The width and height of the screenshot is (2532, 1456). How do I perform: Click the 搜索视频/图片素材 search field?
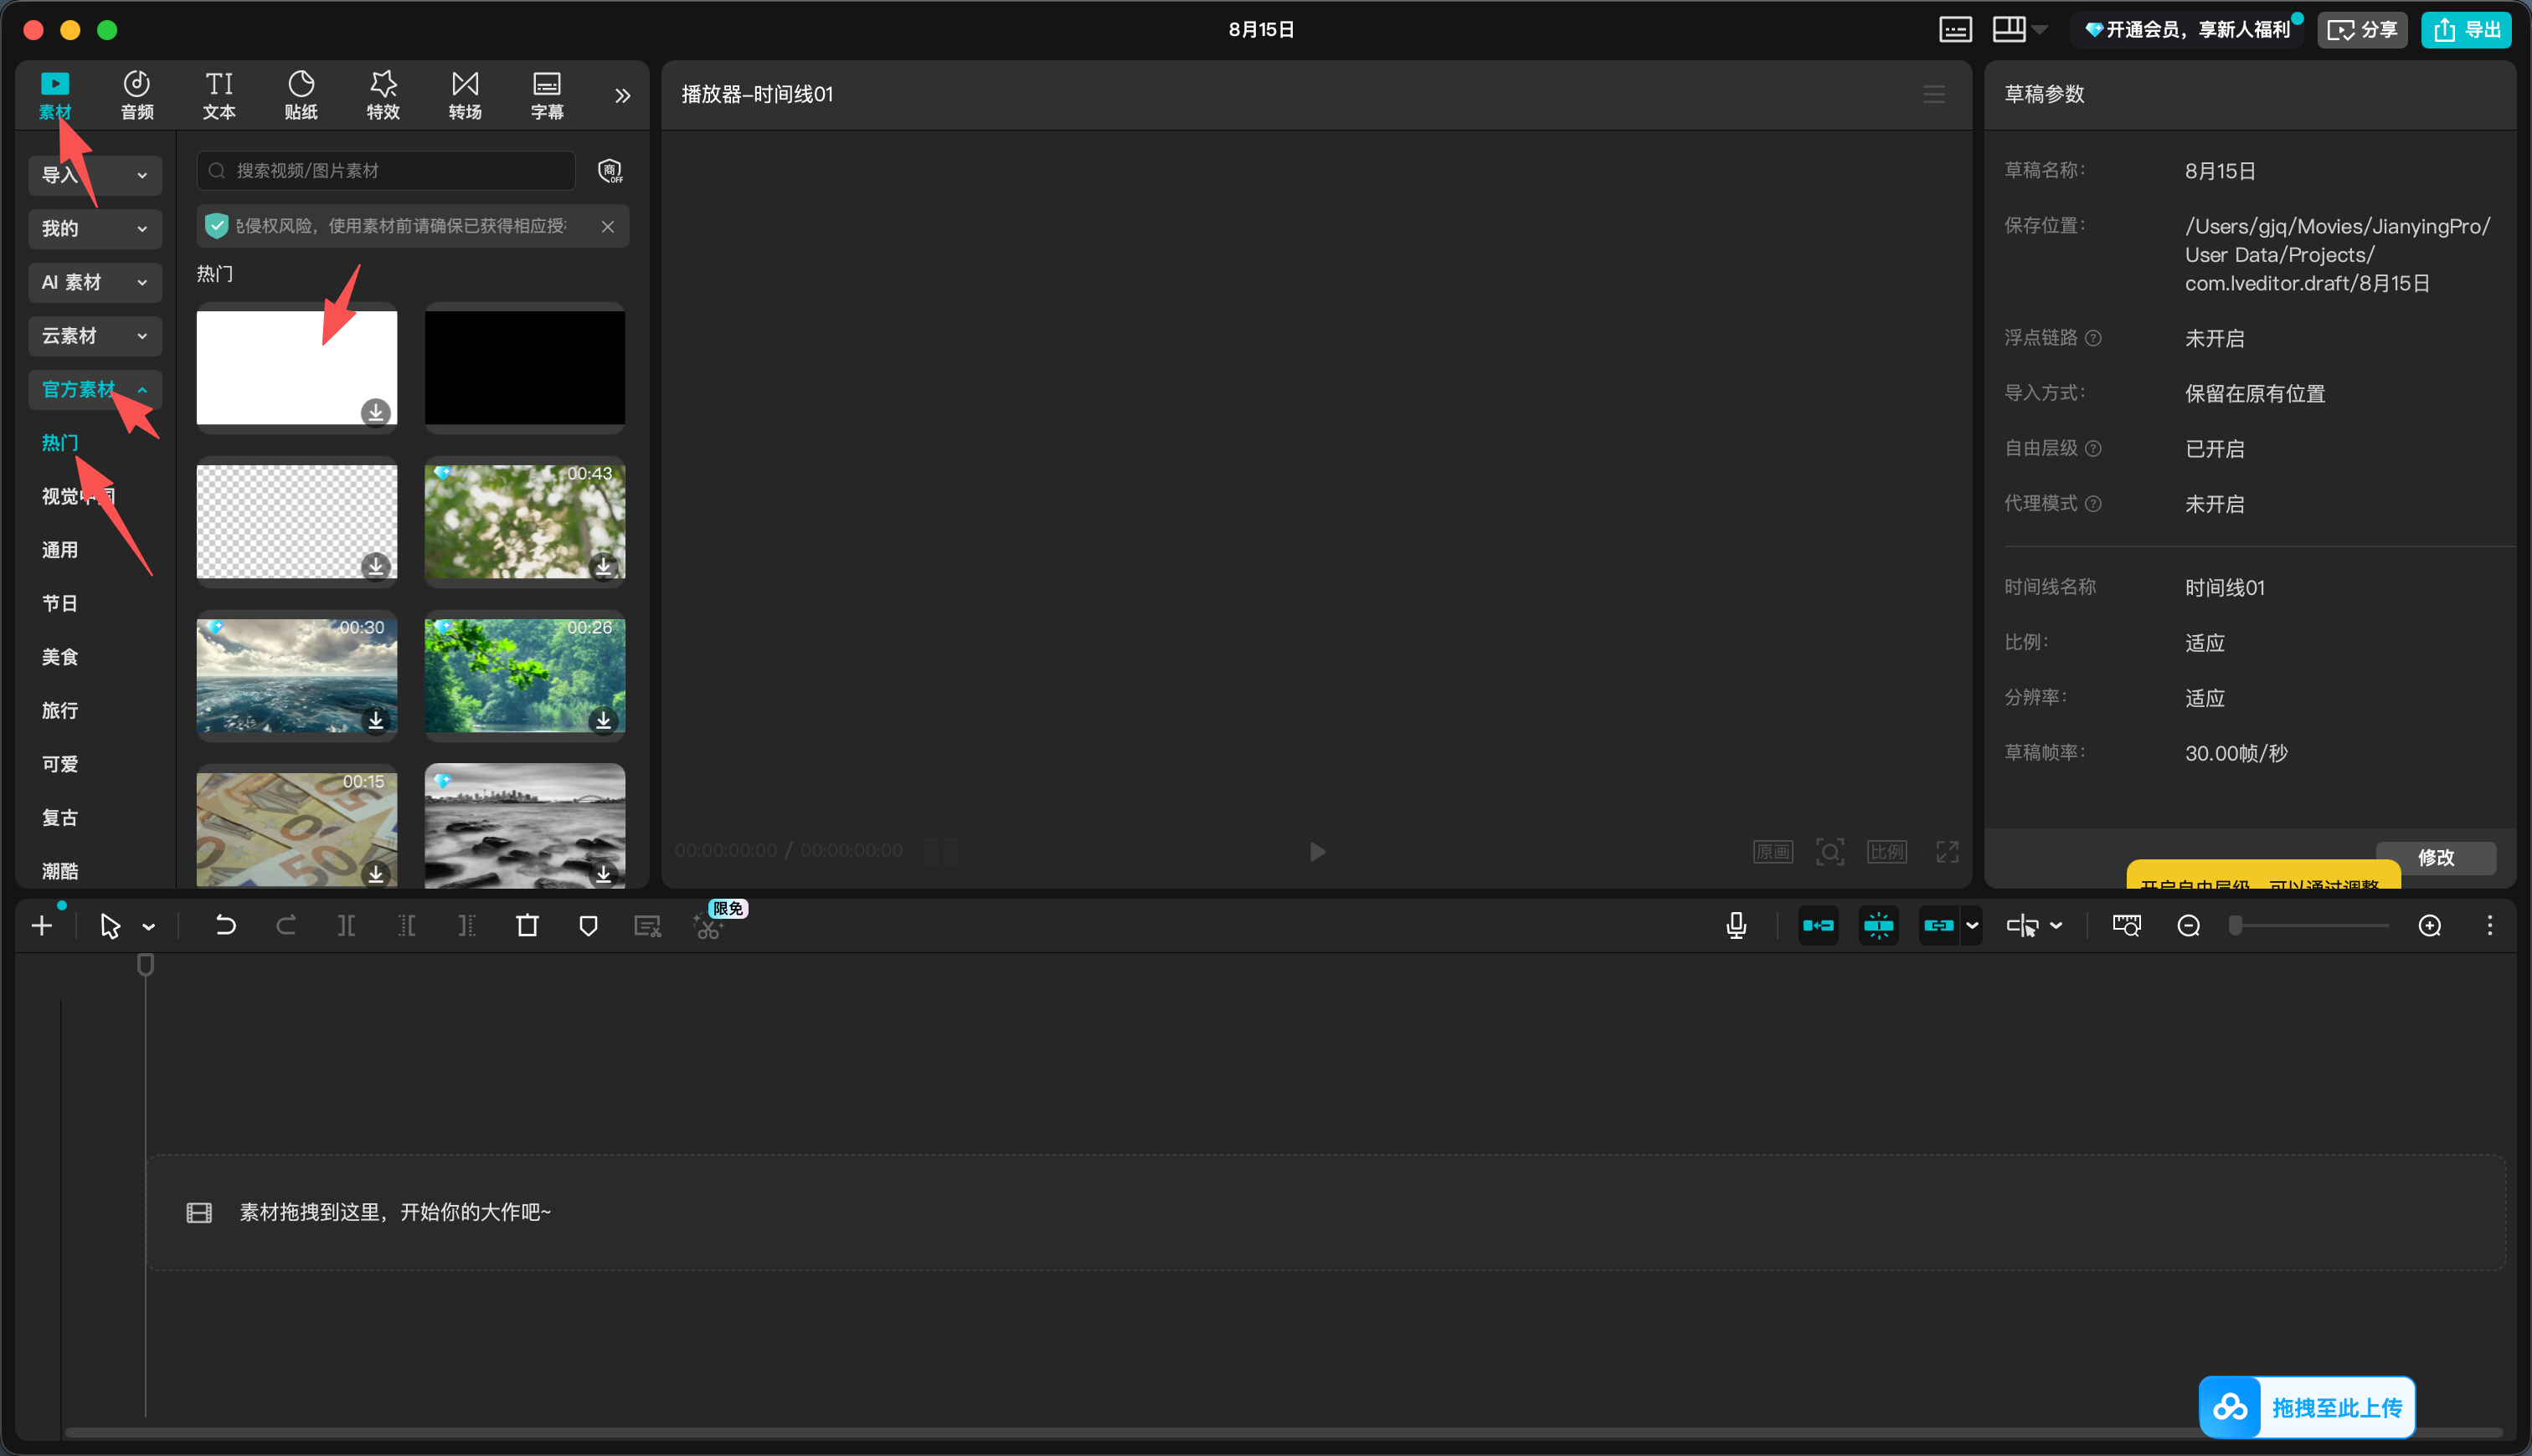pyautogui.click(x=386, y=171)
